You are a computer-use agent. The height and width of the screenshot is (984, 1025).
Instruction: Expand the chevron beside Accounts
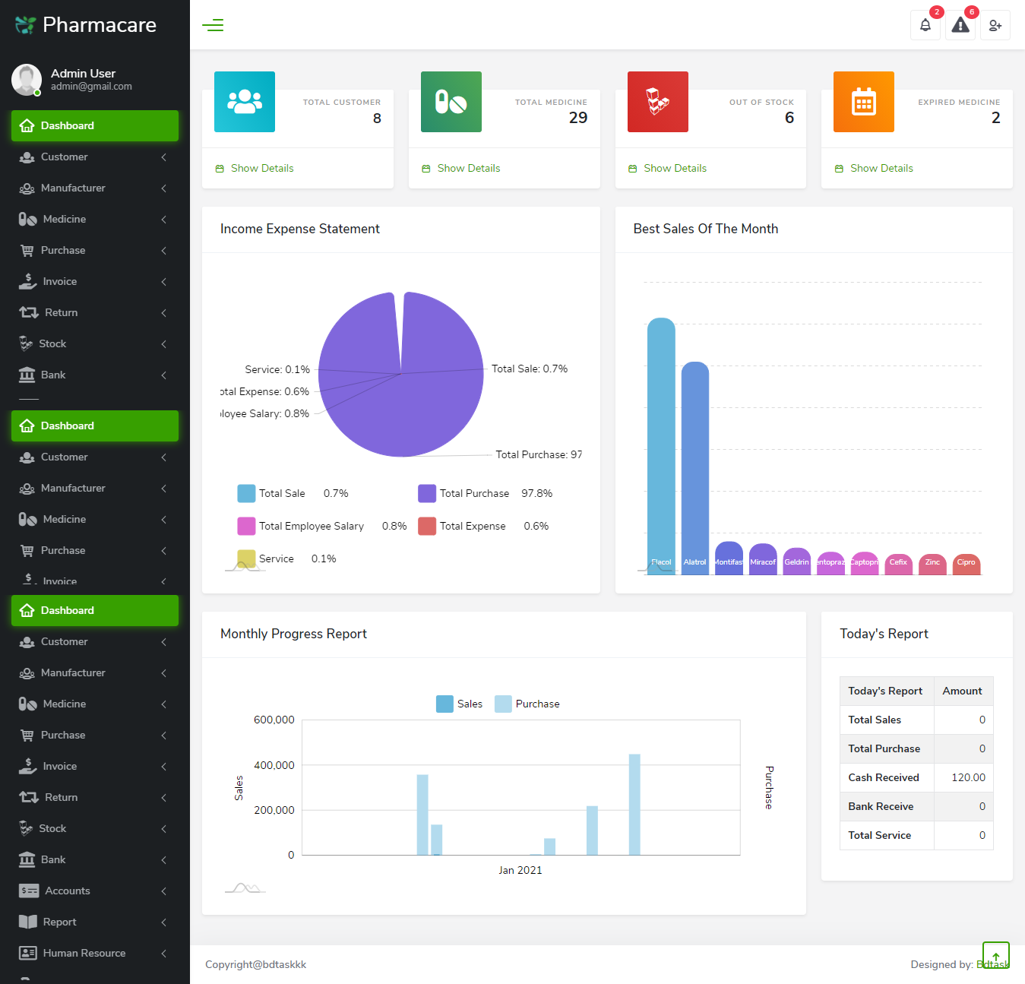click(163, 891)
